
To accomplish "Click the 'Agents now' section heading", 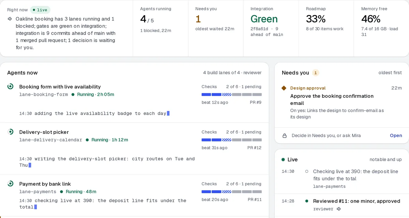I will [22, 73].
